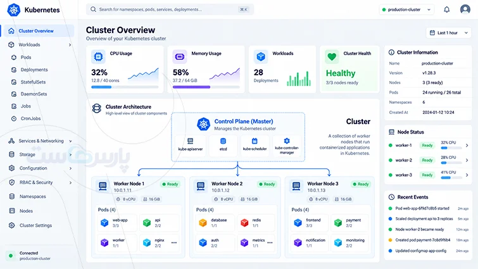The width and height of the screenshot is (478, 269).
Task: Open the Scaled deployment api event
Action: (429, 219)
